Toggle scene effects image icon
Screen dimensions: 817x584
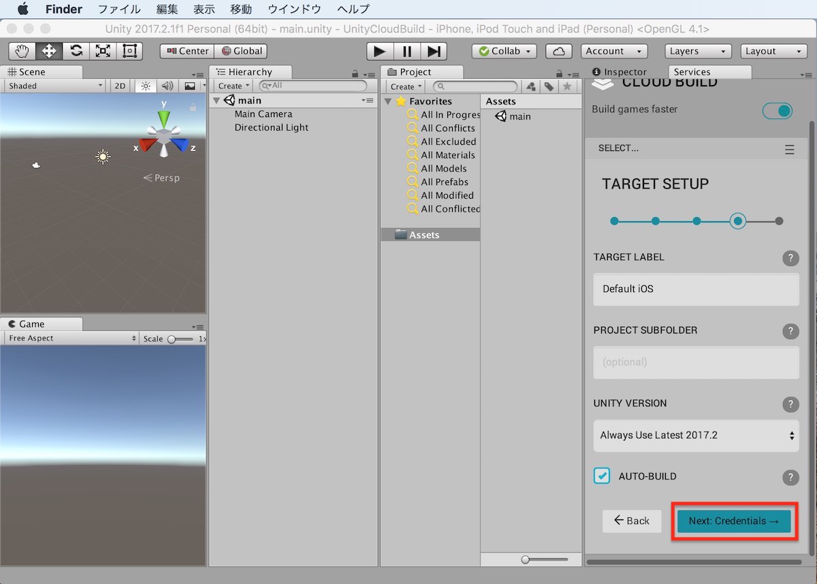(x=190, y=86)
